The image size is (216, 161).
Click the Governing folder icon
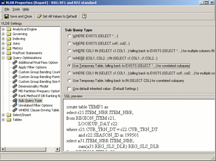(x=9, y=34)
